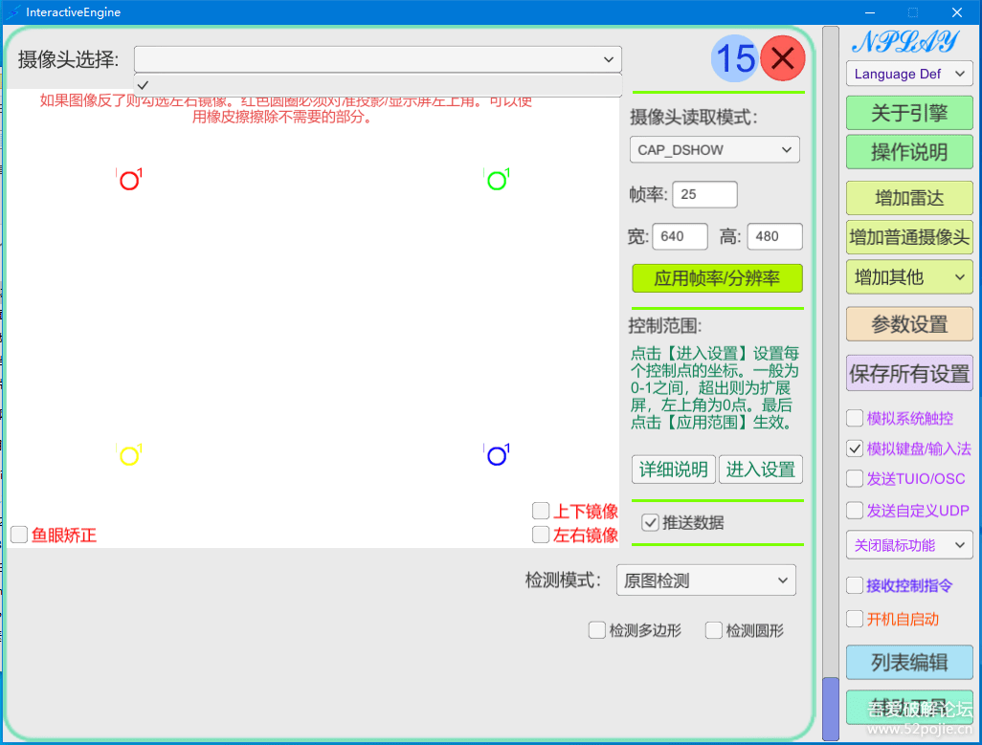This screenshot has width=982, height=745.
Task: Select the red calibration circle marker
Action: click(129, 181)
